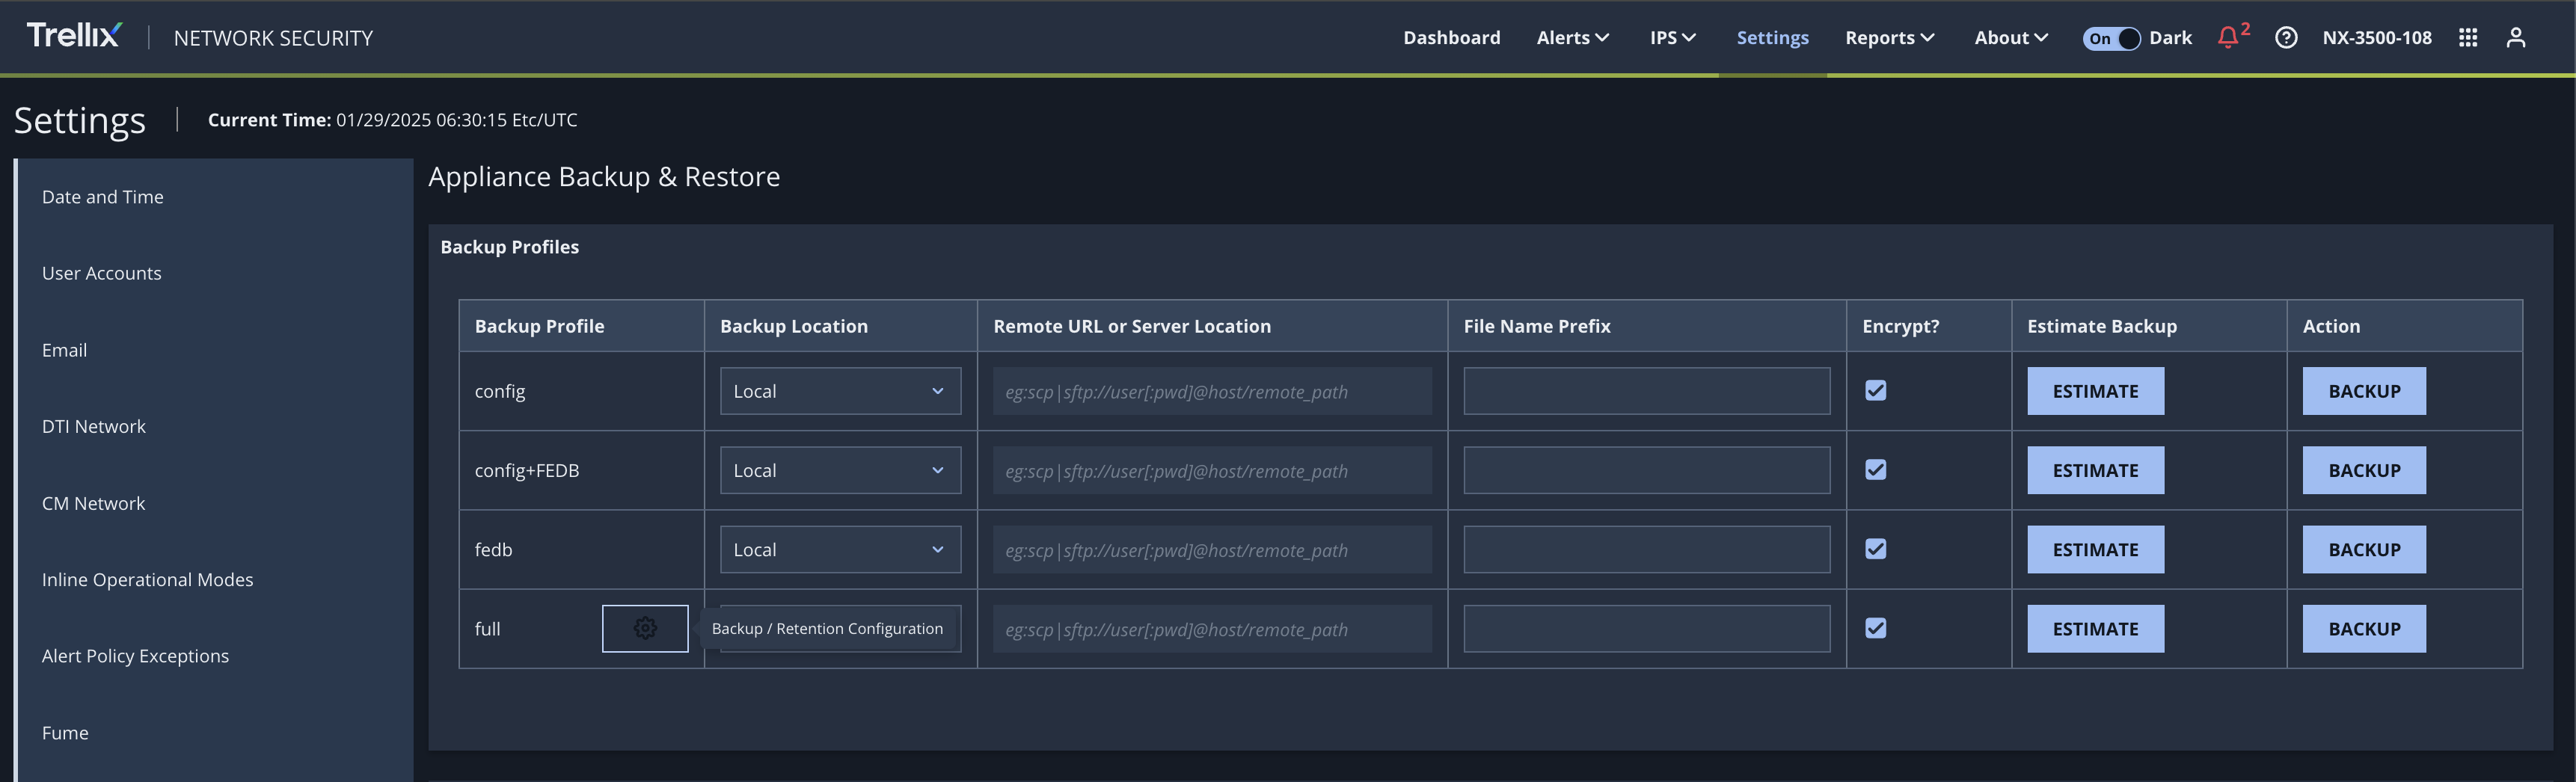2576x782 pixels.
Task: Click the "full" profile name text
Action: coord(487,628)
